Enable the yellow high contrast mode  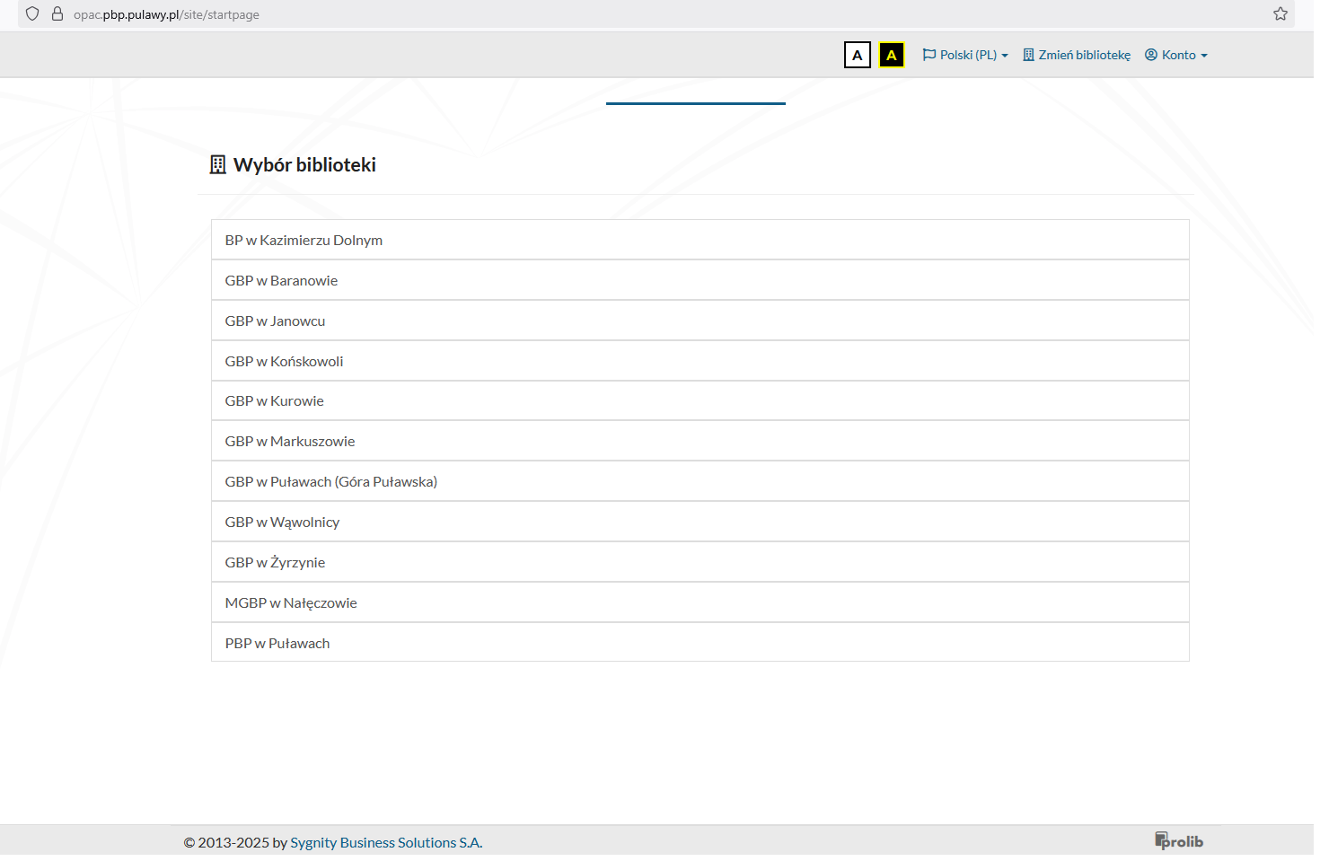(x=891, y=55)
